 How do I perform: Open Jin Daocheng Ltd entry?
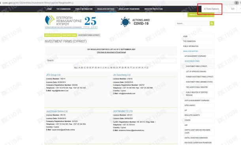[x=122, y=75]
